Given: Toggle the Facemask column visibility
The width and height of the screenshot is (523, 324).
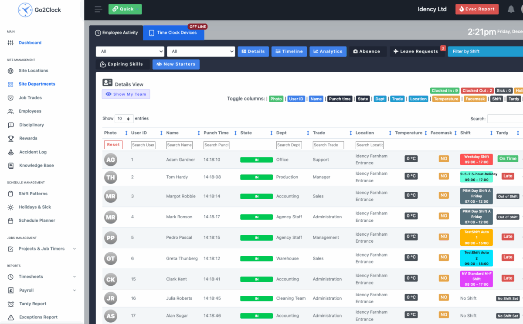Looking at the screenshot, I should point(475,99).
